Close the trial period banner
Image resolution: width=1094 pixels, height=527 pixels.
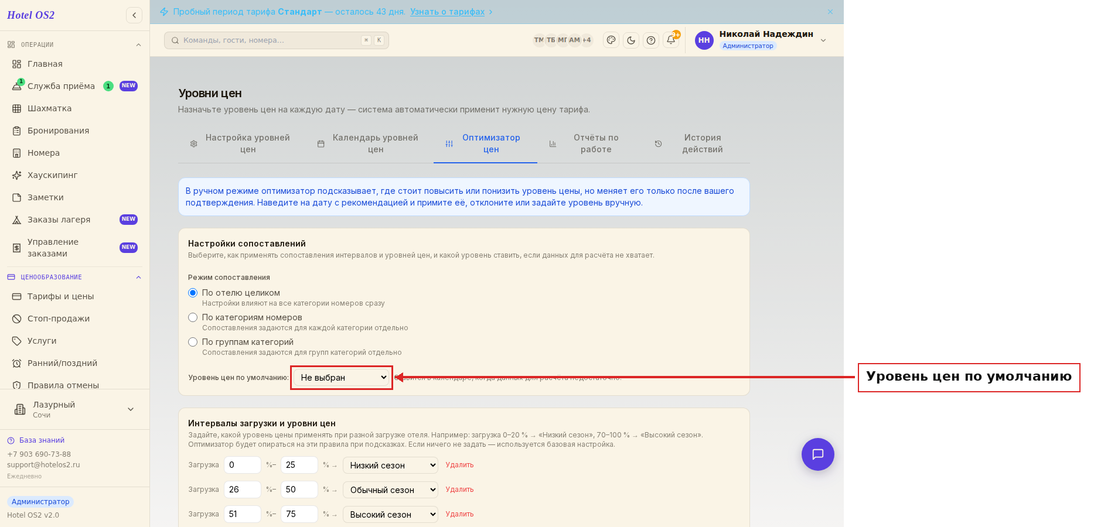pyautogui.click(x=830, y=12)
